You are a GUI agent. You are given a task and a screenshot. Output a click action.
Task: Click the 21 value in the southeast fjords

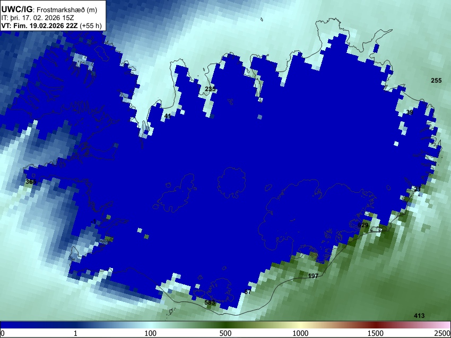coord(418,189)
